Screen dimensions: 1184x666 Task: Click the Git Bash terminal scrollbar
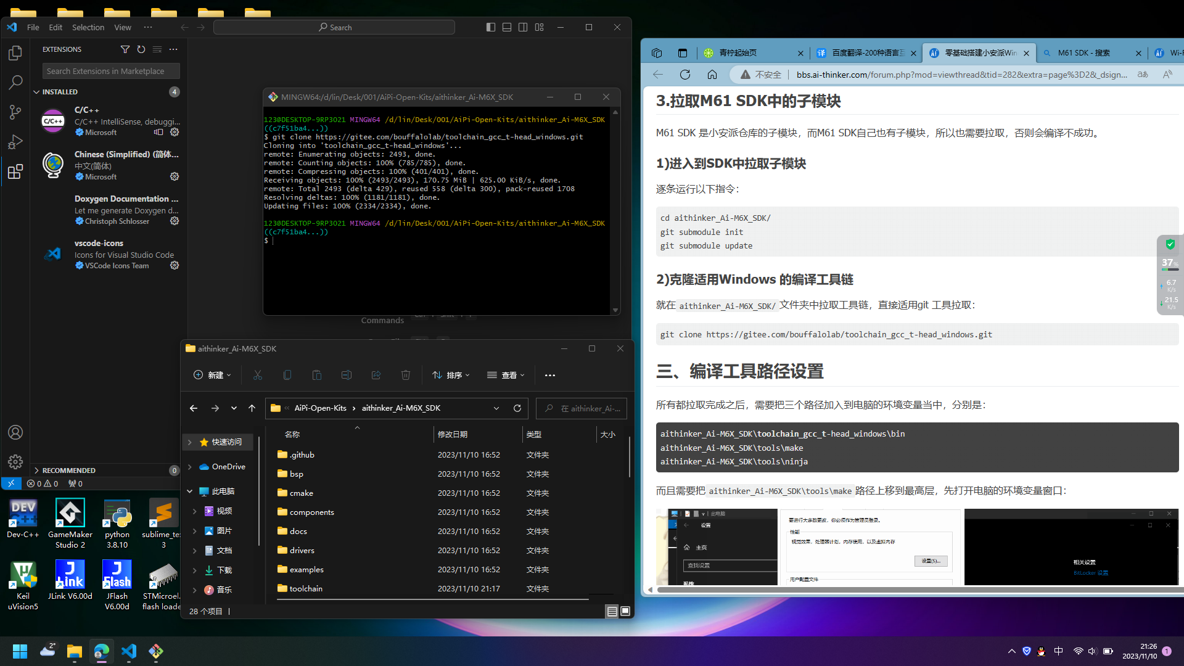[x=615, y=211]
